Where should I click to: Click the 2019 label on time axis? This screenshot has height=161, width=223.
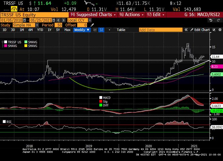pyautogui.click(x=89, y=146)
